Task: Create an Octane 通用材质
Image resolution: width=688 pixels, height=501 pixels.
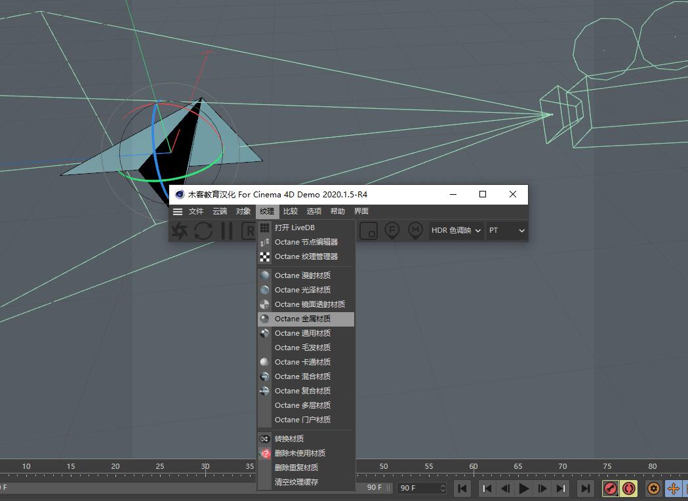Action: (x=306, y=333)
